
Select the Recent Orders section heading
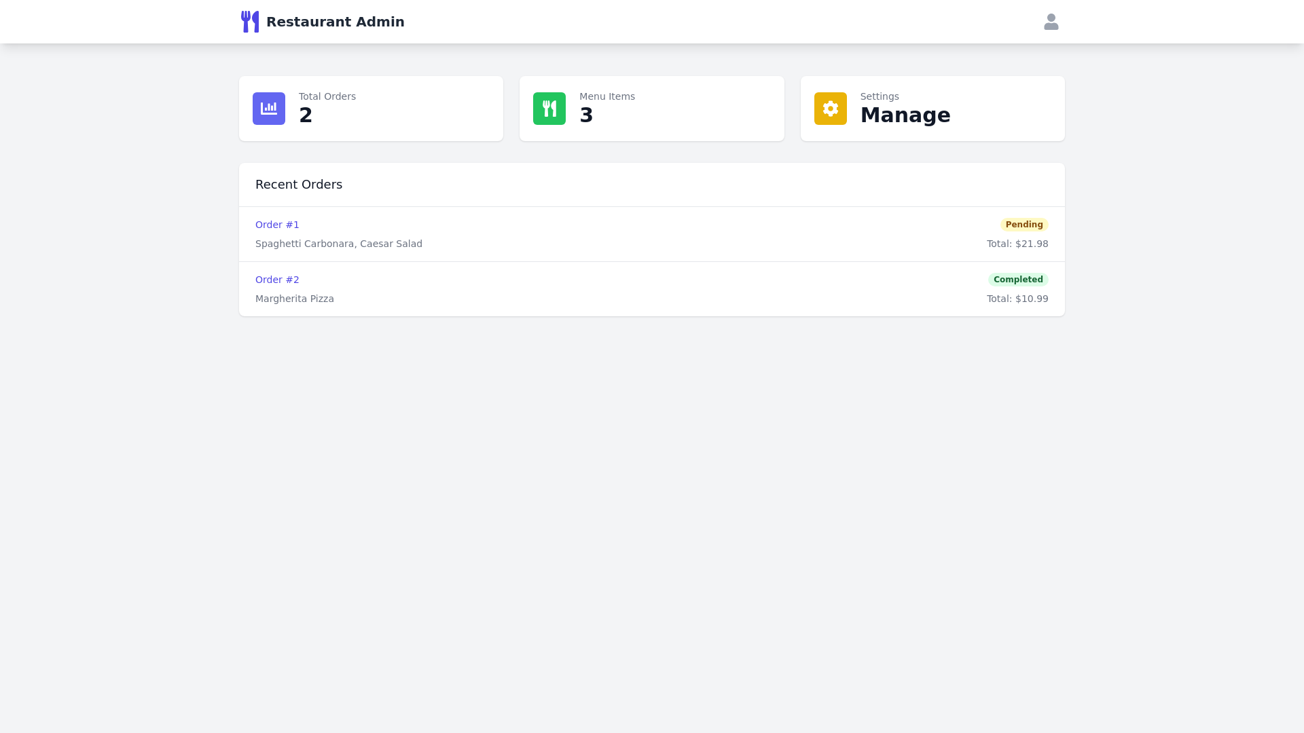click(x=298, y=184)
